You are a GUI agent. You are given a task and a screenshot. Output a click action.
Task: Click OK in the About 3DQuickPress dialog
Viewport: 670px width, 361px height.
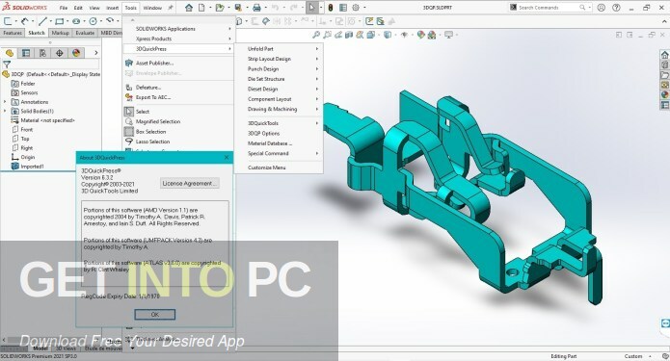[x=154, y=315]
